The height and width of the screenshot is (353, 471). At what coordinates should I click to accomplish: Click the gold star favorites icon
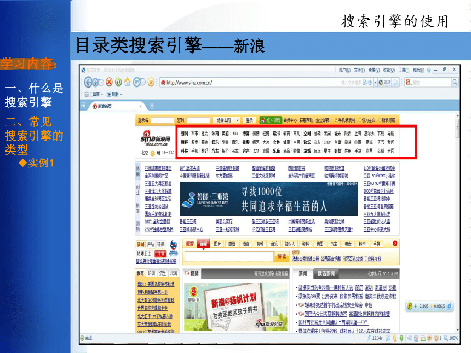coord(151,82)
